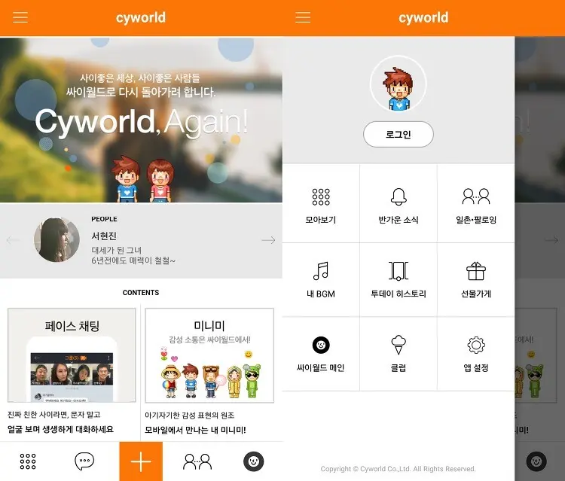565x481 pixels.
Task: Tap the Copyright Cyworld Co.,Ltd. footer text
Action: [x=399, y=469]
